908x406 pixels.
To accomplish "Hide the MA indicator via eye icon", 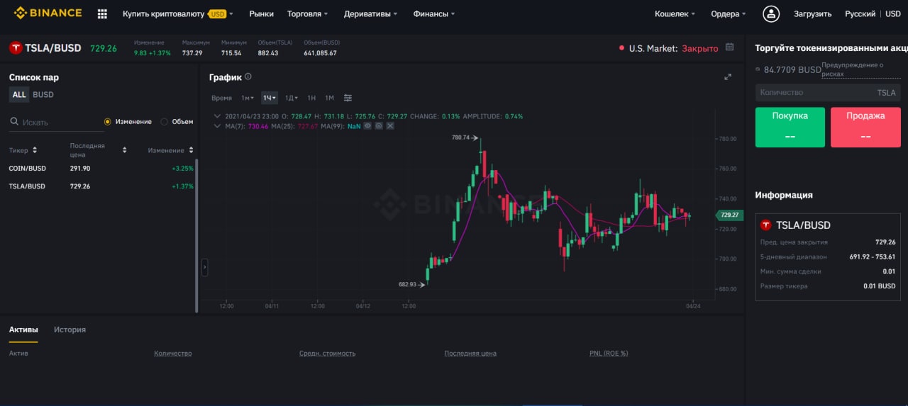I will pos(367,125).
